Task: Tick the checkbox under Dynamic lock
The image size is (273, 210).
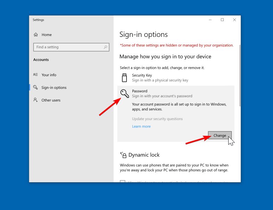Action: click(123, 181)
